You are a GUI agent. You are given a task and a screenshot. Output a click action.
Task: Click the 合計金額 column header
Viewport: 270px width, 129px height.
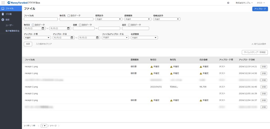click(203, 60)
